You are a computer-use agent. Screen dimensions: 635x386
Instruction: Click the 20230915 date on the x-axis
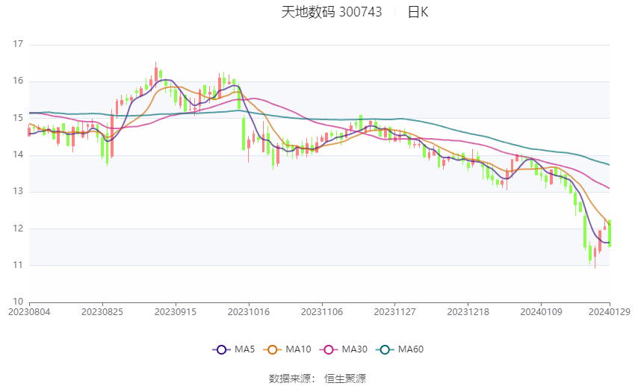click(176, 311)
